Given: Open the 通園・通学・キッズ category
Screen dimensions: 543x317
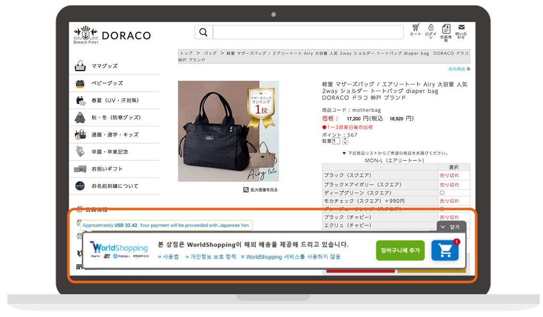Looking at the screenshot, I should click(115, 134).
